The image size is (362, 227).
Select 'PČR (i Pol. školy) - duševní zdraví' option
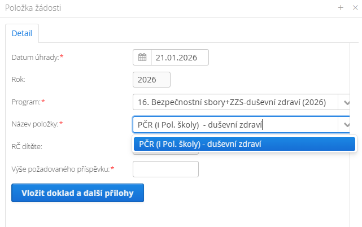coord(244,144)
